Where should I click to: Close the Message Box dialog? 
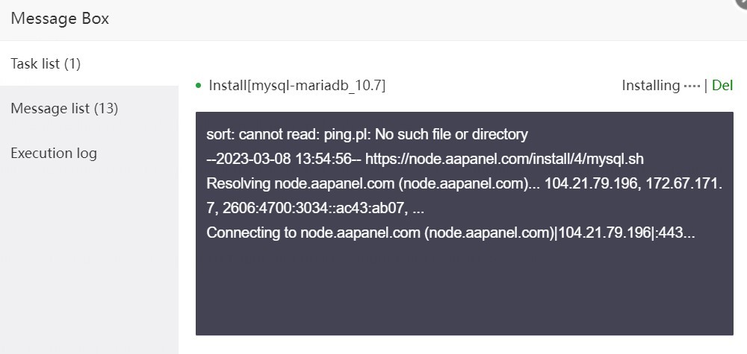click(x=743, y=2)
